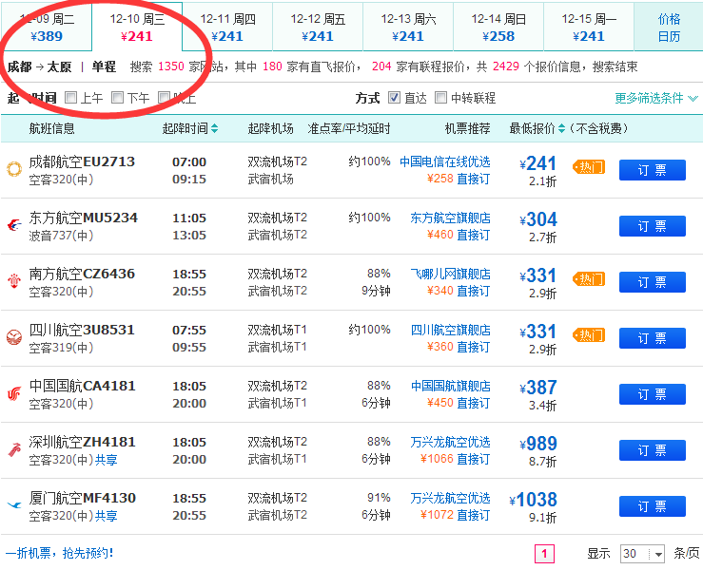Click the 共享 codeshare link on MF4130

[x=107, y=516]
